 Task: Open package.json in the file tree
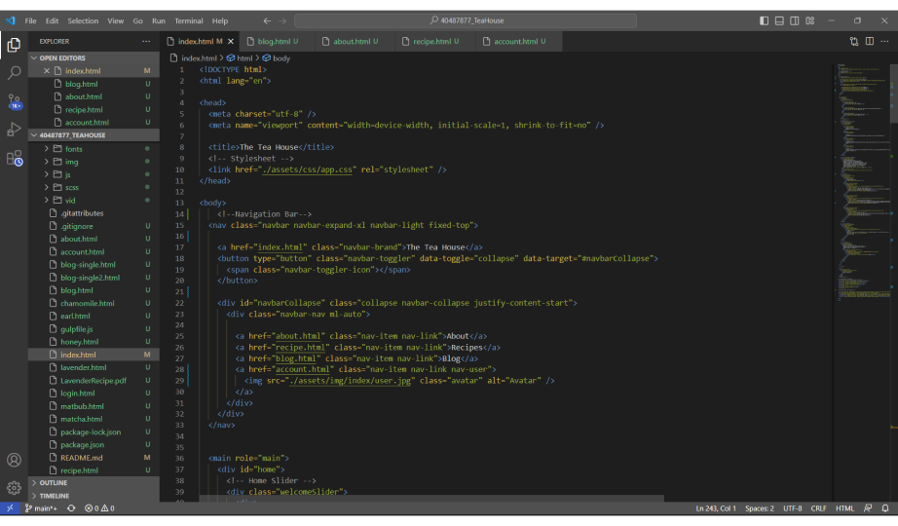pos(83,444)
